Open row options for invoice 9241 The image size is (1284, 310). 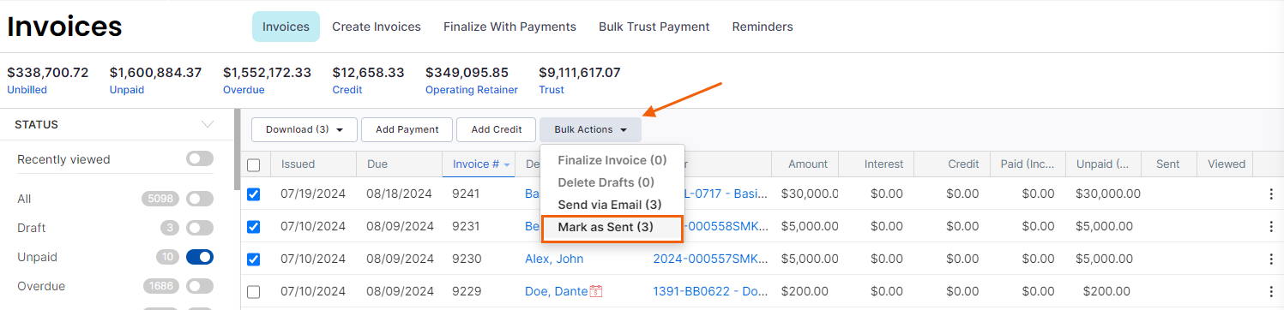click(x=1271, y=194)
